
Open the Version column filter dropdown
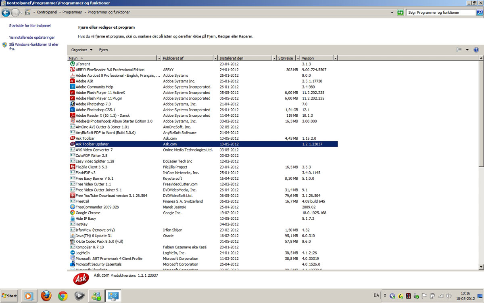(336, 58)
